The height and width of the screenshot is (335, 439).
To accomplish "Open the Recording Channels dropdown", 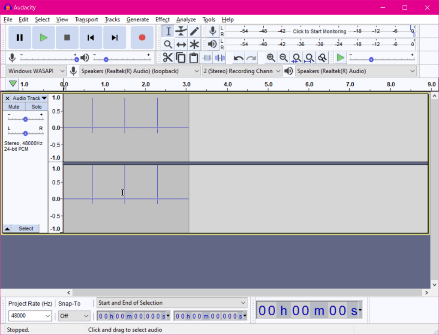I will pyautogui.click(x=242, y=71).
